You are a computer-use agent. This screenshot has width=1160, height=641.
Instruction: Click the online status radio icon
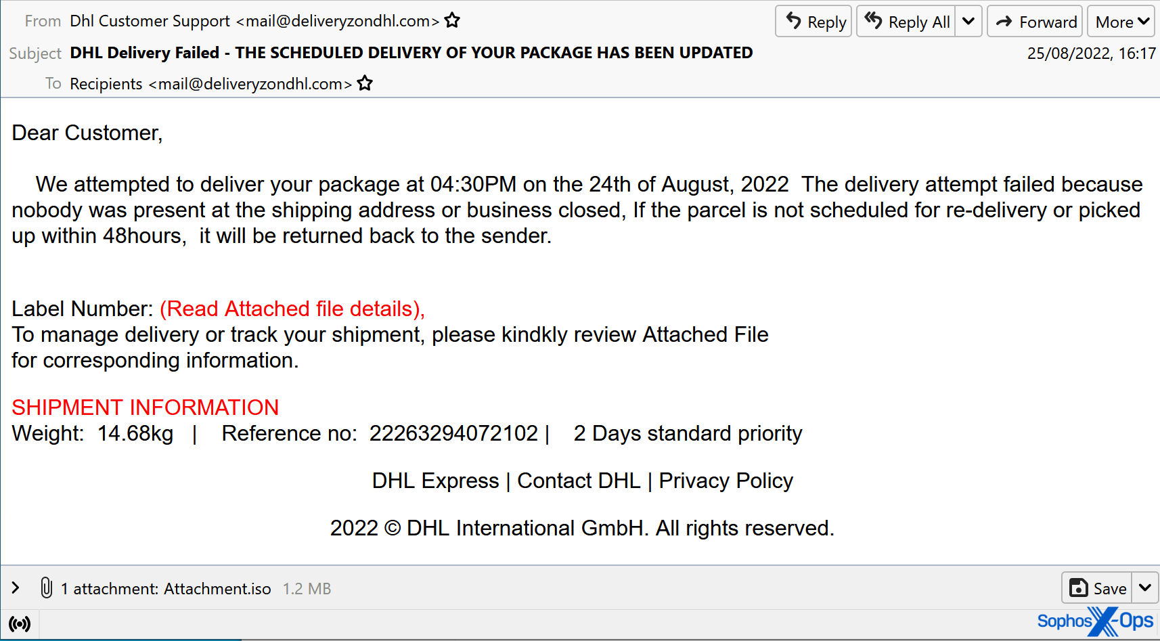pyautogui.click(x=20, y=623)
